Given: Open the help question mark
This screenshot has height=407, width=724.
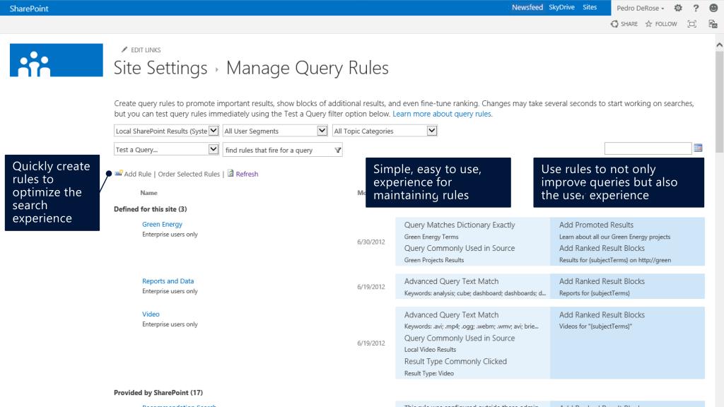Looking at the screenshot, I should 696,8.
